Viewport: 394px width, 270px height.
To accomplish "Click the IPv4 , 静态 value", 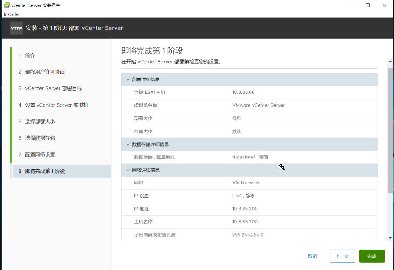I will 243,196.
